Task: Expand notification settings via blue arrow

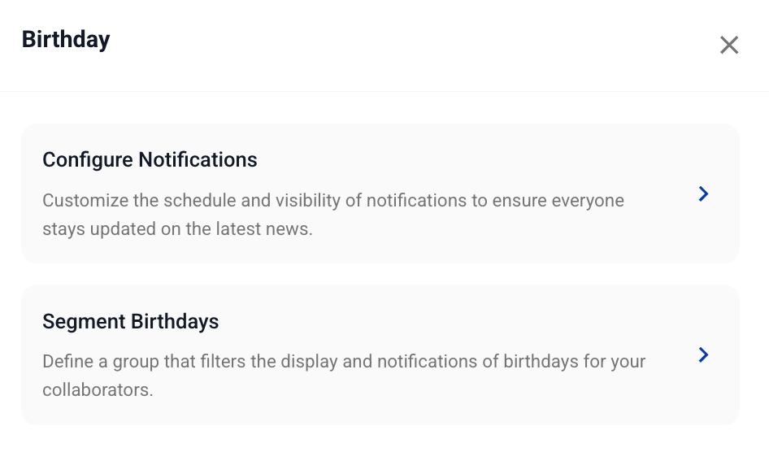Action: click(704, 193)
